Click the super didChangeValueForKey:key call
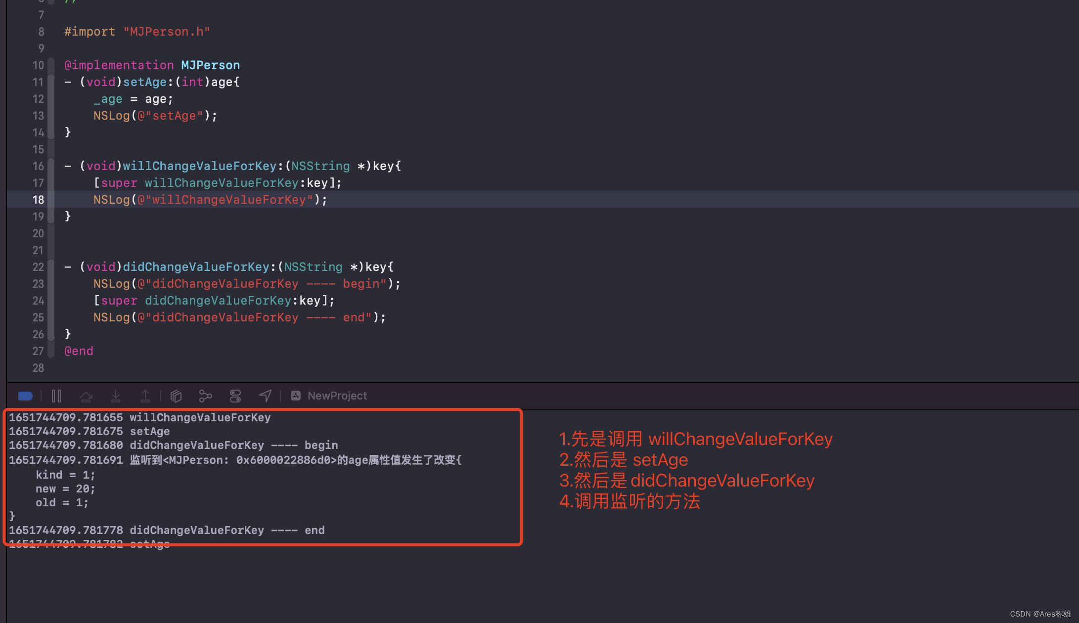 (214, 301)
